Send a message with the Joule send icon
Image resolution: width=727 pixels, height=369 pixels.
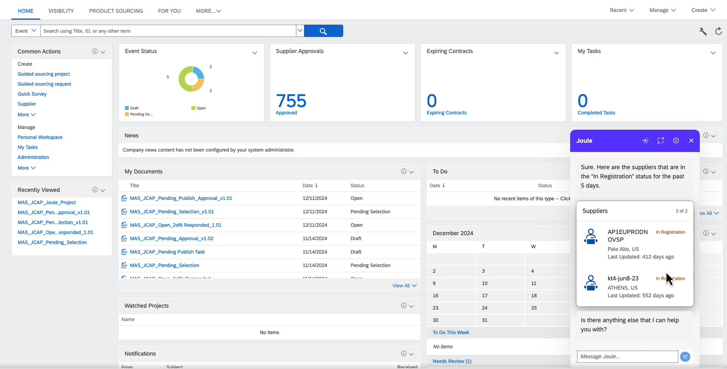(x=685, y=356)
